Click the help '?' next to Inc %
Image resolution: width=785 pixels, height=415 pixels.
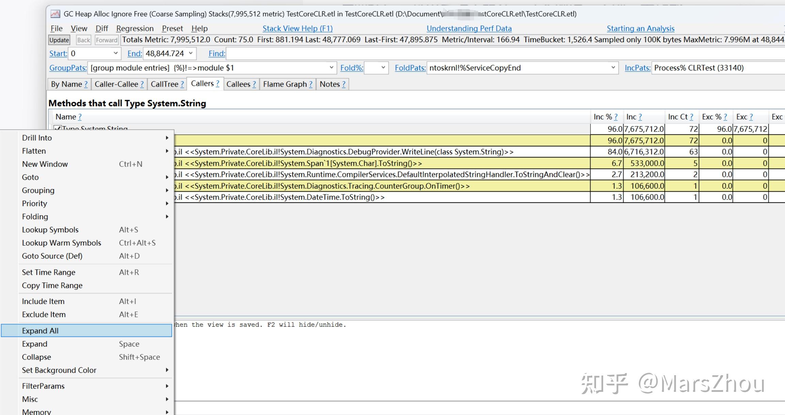(x=616, y=116)
